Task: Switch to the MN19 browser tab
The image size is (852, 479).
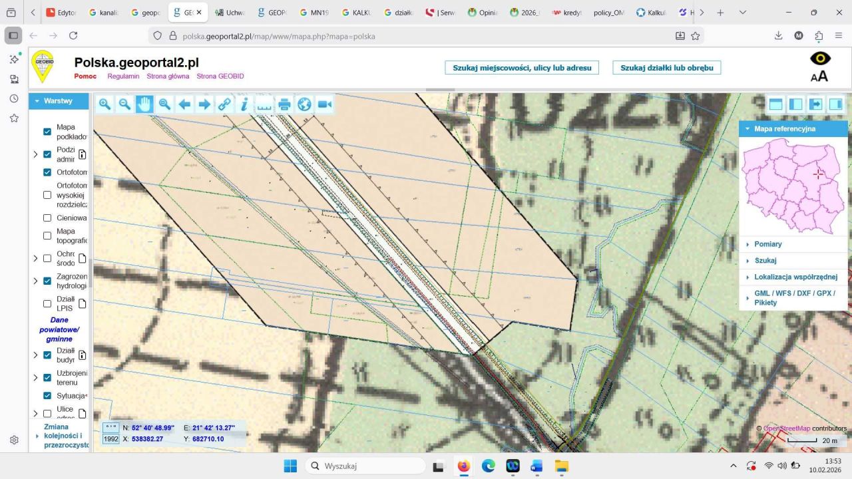Action: [x=314, y=12]
